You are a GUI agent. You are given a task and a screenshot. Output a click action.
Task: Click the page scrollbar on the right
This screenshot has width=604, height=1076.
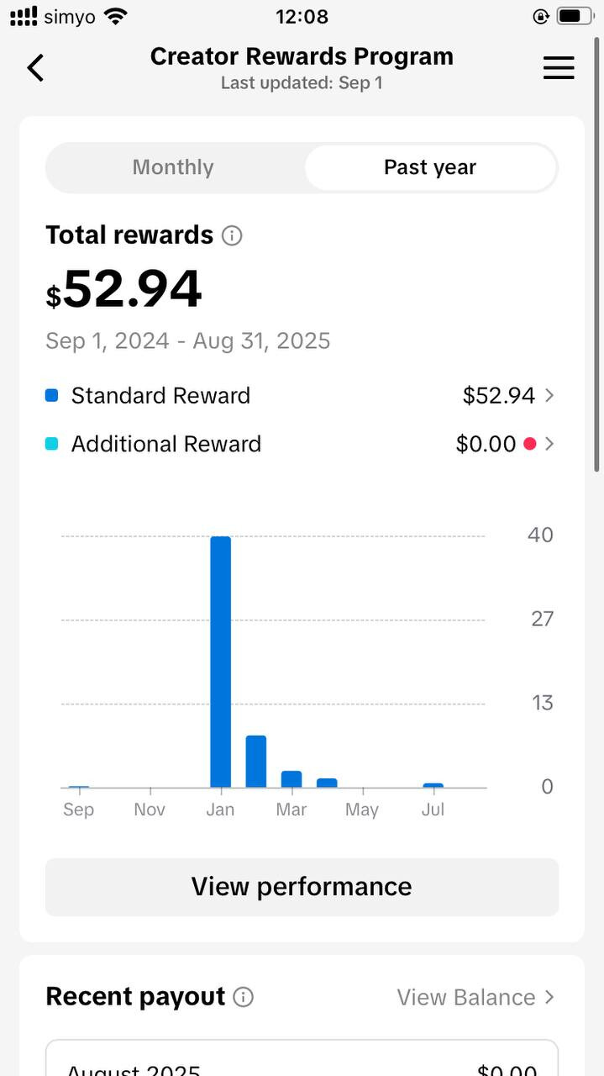coord(597,252)
